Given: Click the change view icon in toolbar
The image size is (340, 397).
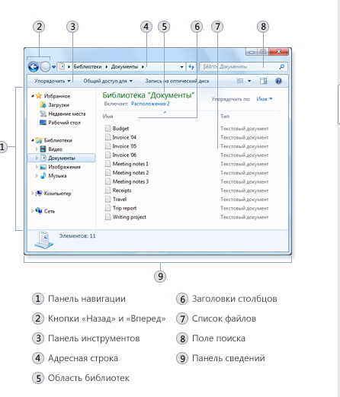Looking at the screenshot, I should click(240, 81).
